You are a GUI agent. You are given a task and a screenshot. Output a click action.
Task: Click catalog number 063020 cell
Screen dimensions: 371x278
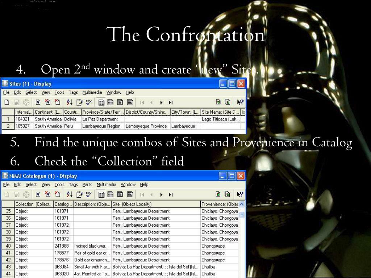pyautogui.click(x=63, y=274)
